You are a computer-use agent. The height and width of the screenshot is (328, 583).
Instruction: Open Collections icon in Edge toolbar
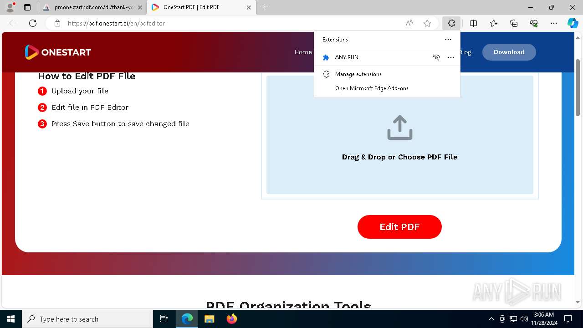514,23
